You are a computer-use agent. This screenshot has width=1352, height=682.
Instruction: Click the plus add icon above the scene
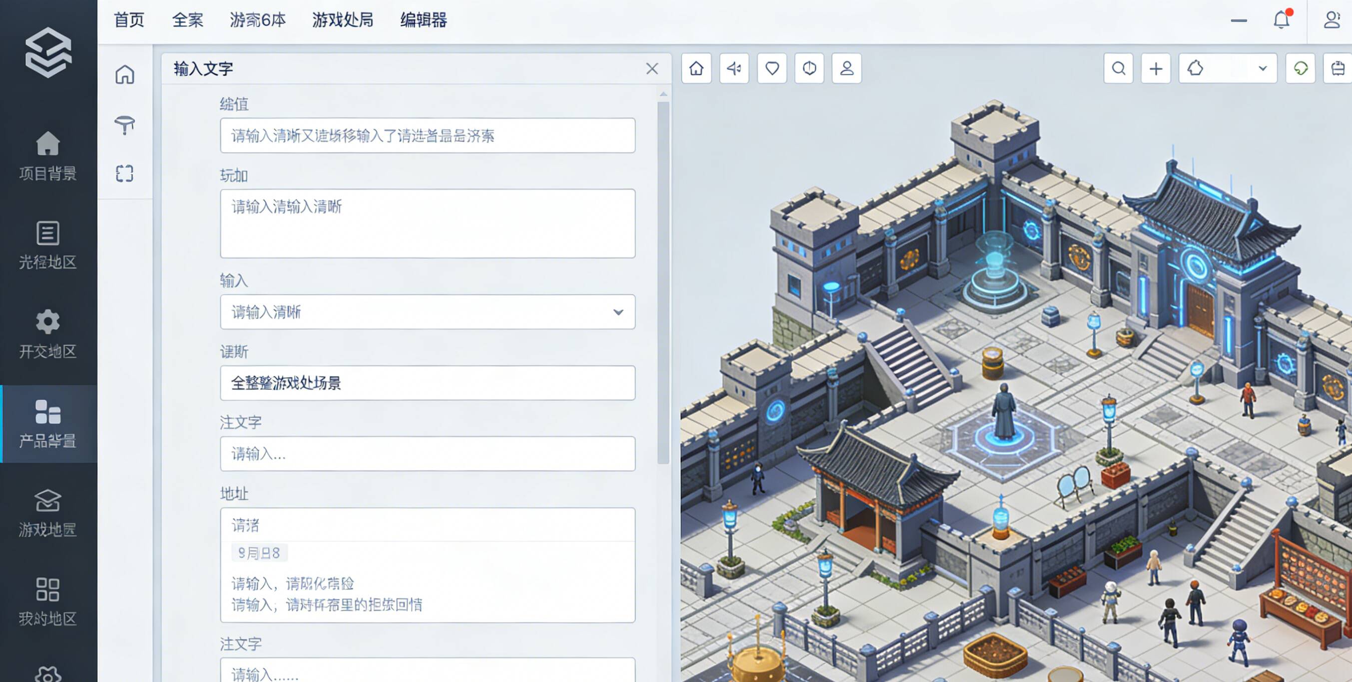click(1155, 68)
